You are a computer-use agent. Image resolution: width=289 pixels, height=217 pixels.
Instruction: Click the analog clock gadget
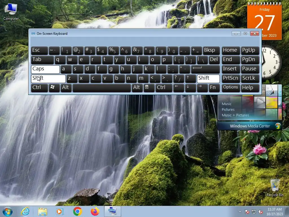point(271,62)
